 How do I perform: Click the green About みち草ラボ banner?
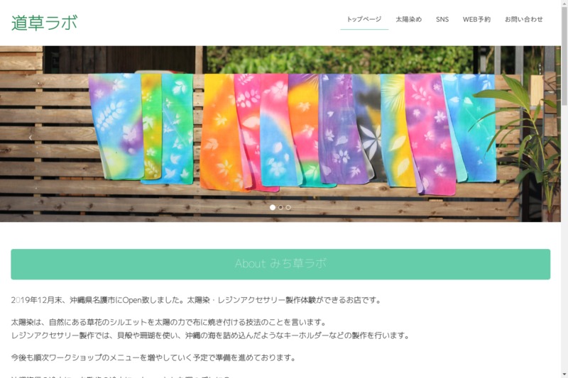tap(280, 264)
